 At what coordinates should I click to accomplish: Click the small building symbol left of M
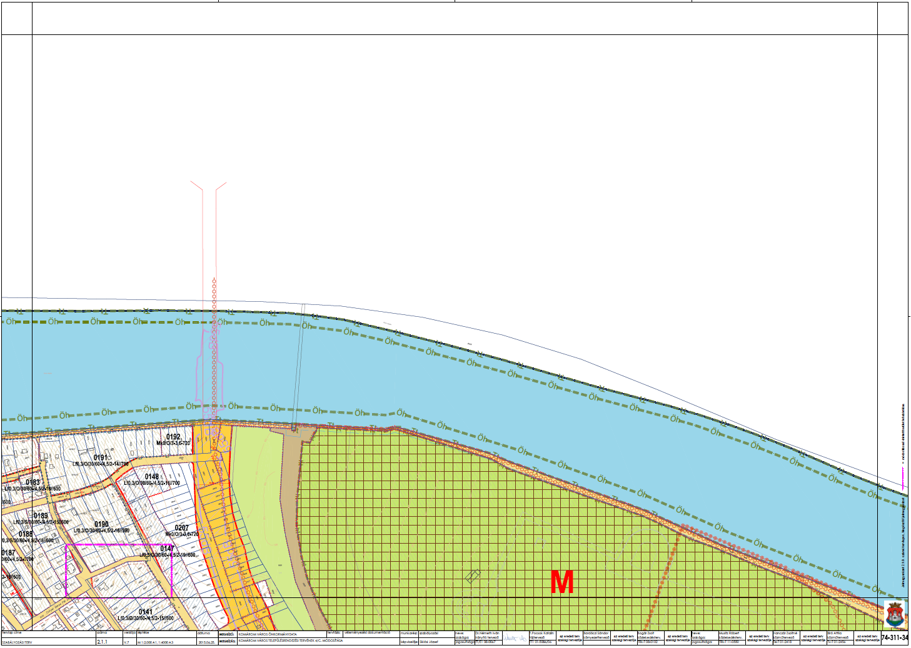click(473, 576)
